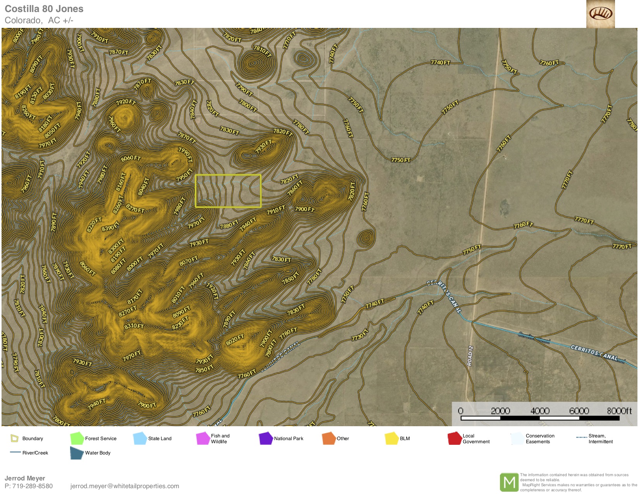Click the ROAD 12 label on map
Image resolution: width=639 pixels, height=494 pixels.
pyautogui.click(x=470, y=356)
